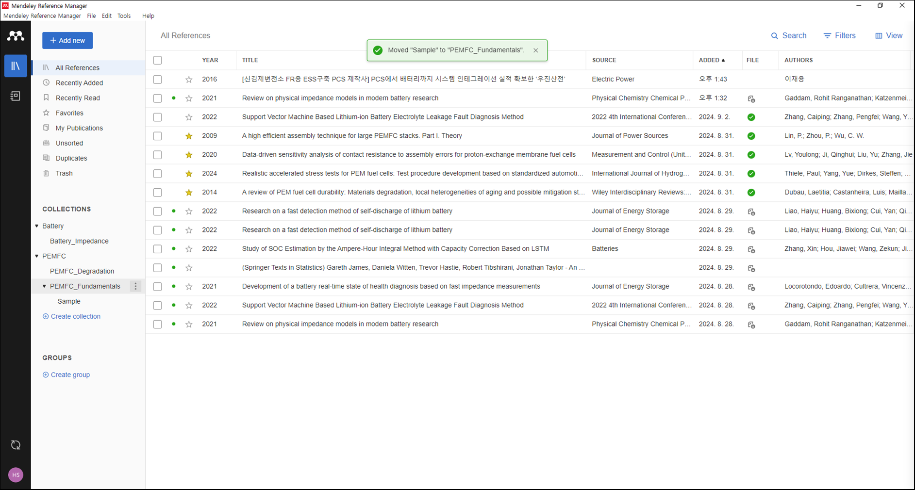Check the Study of SOC Estimation row checkbox
The width and height of the screenshot is (915, 490).
(x=157, y=249)
